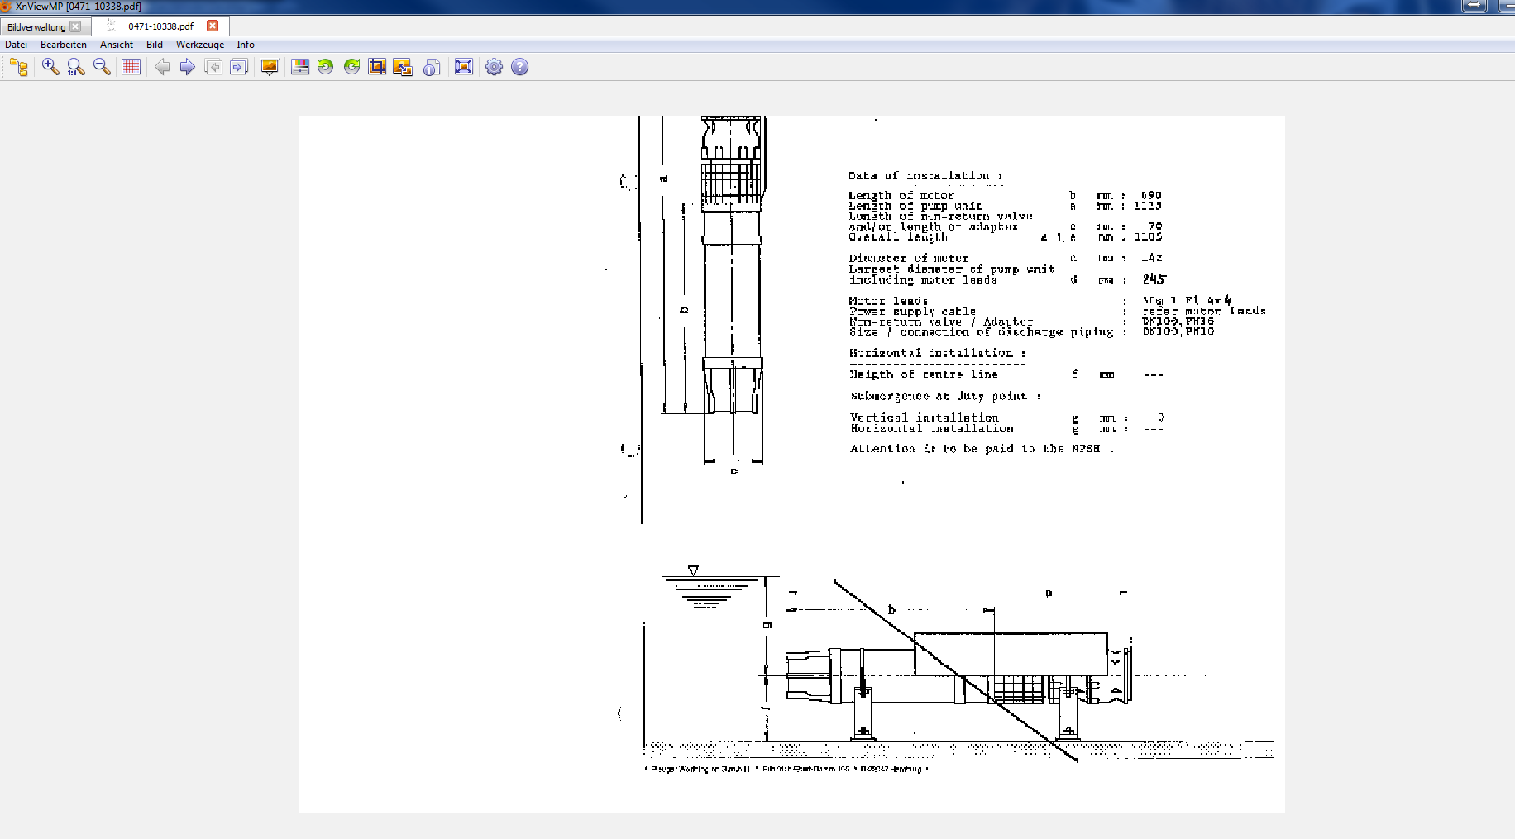Advance to the next page of the document

pos(239,67)
